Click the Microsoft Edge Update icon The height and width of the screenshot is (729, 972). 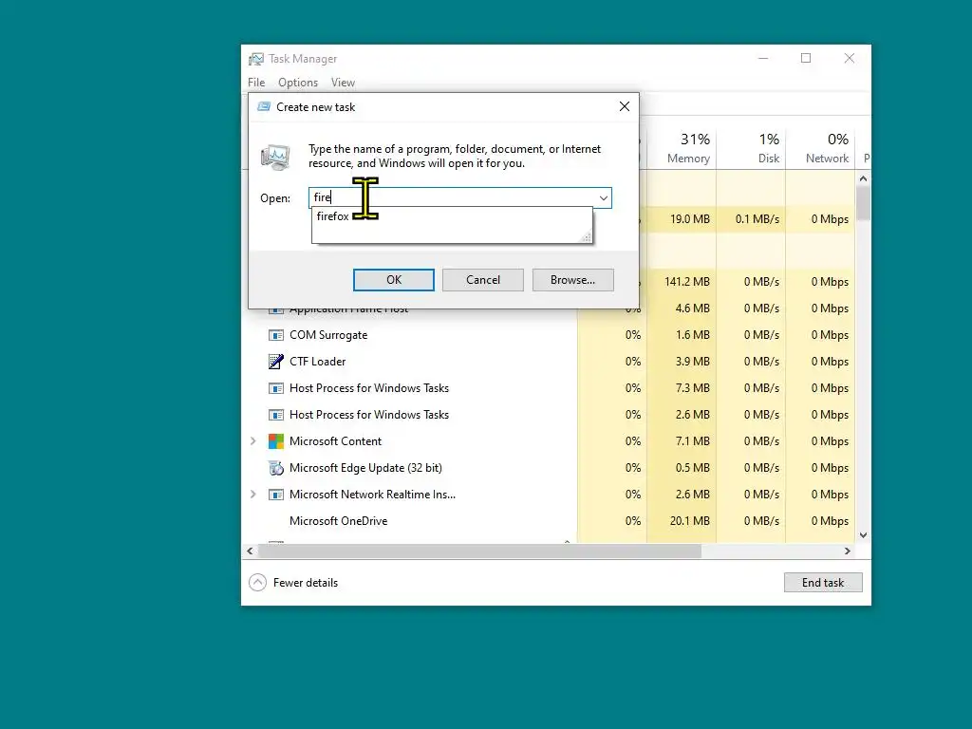pos(276,468)
